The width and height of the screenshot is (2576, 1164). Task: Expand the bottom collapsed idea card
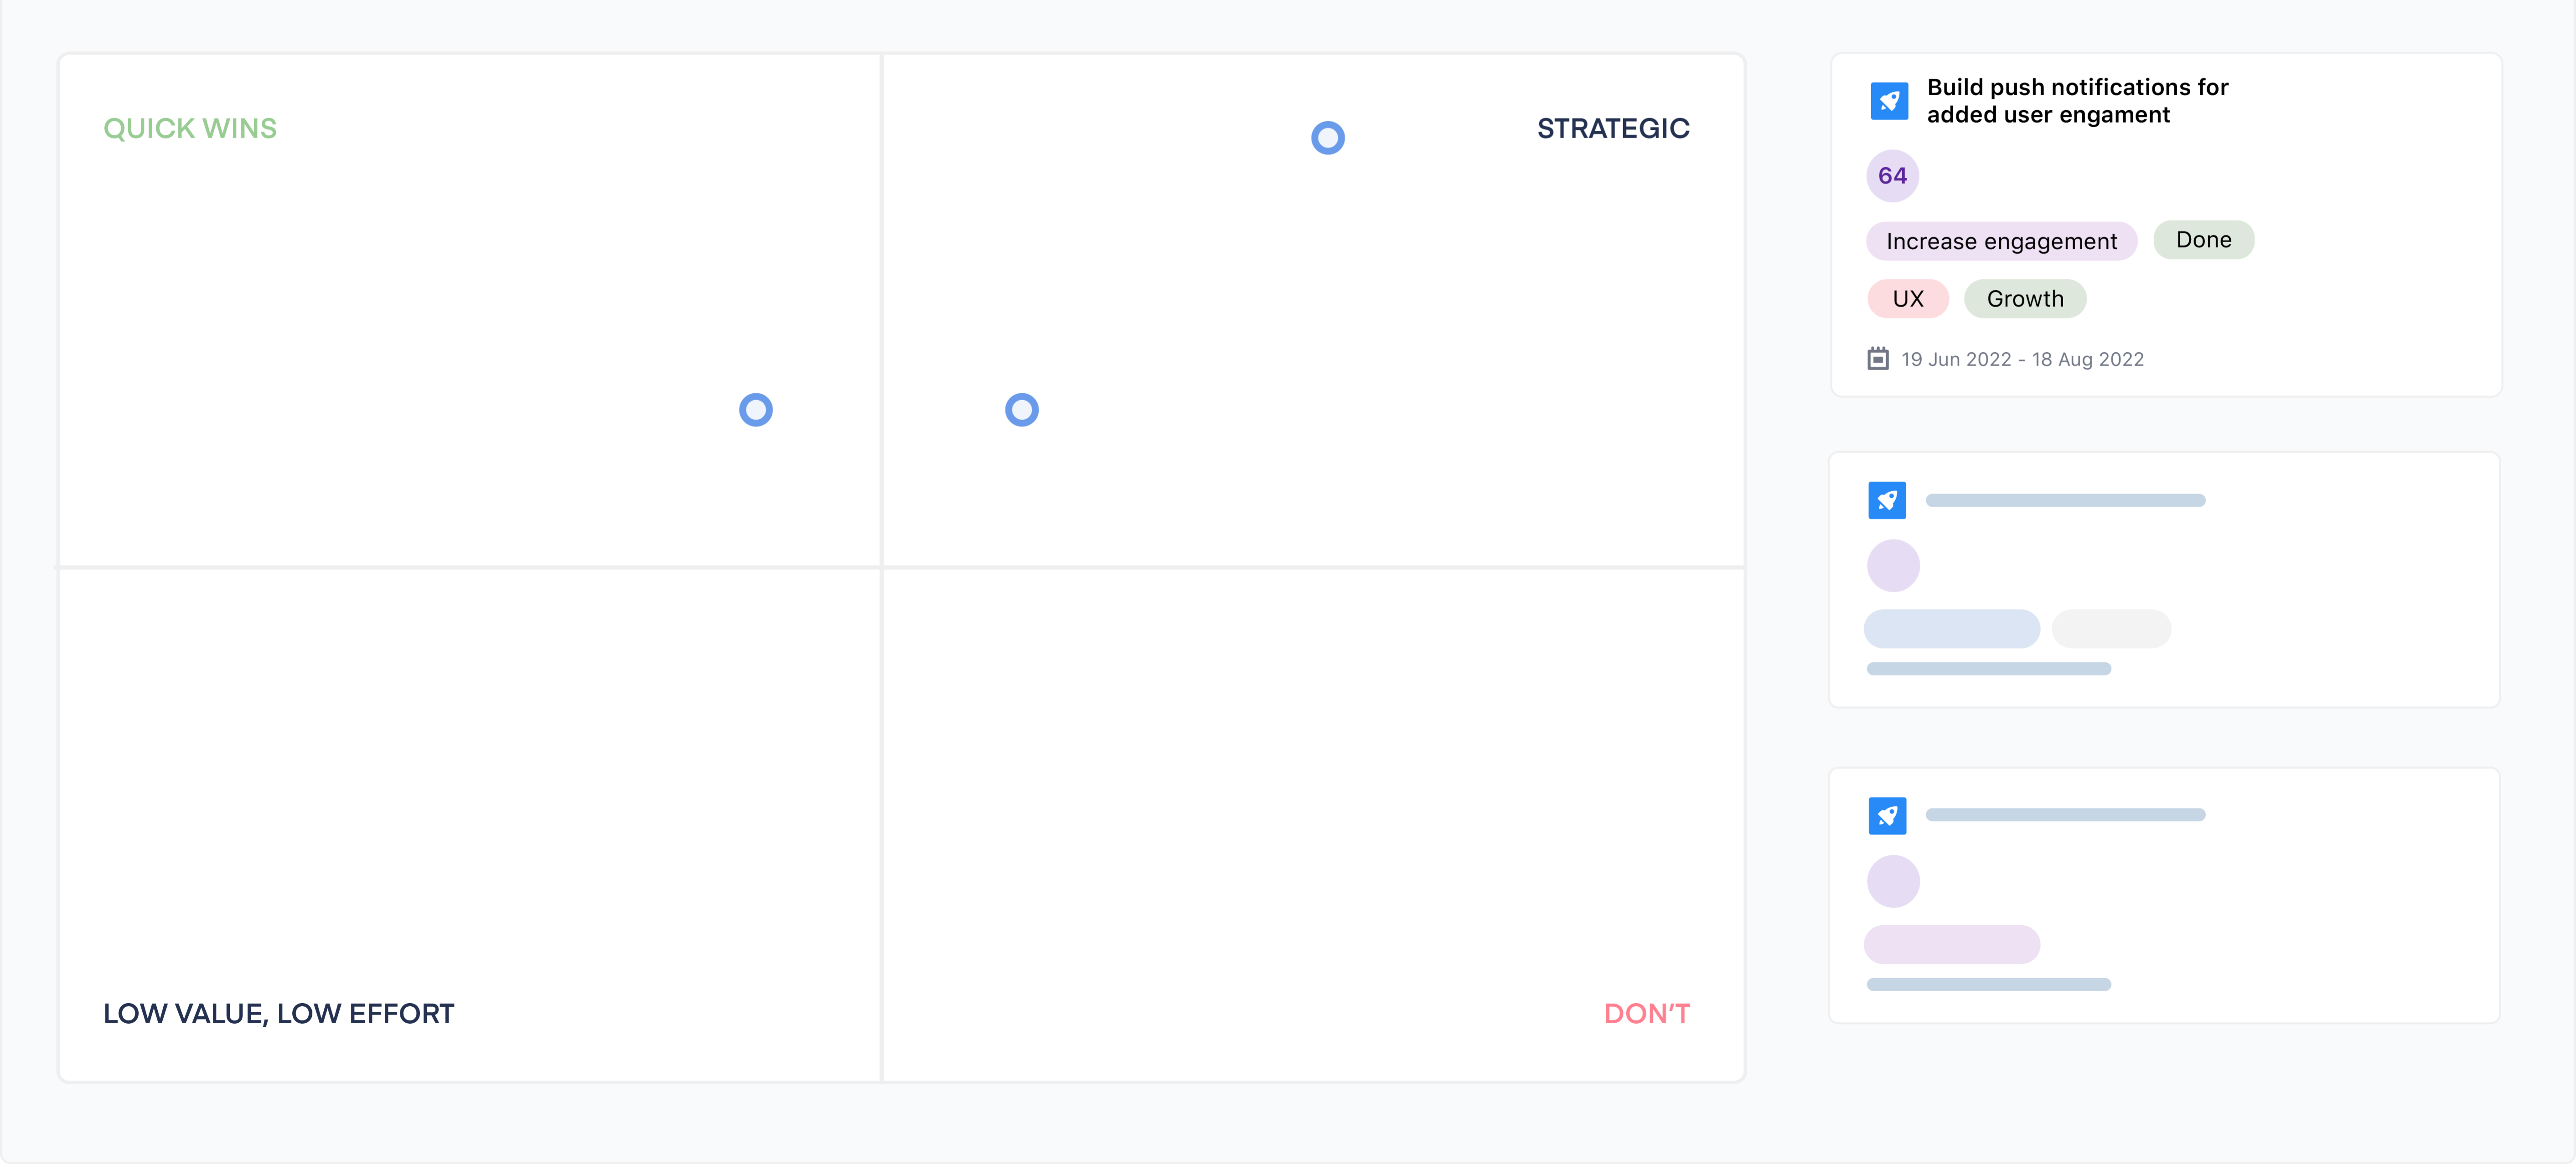pos(2166,896)
